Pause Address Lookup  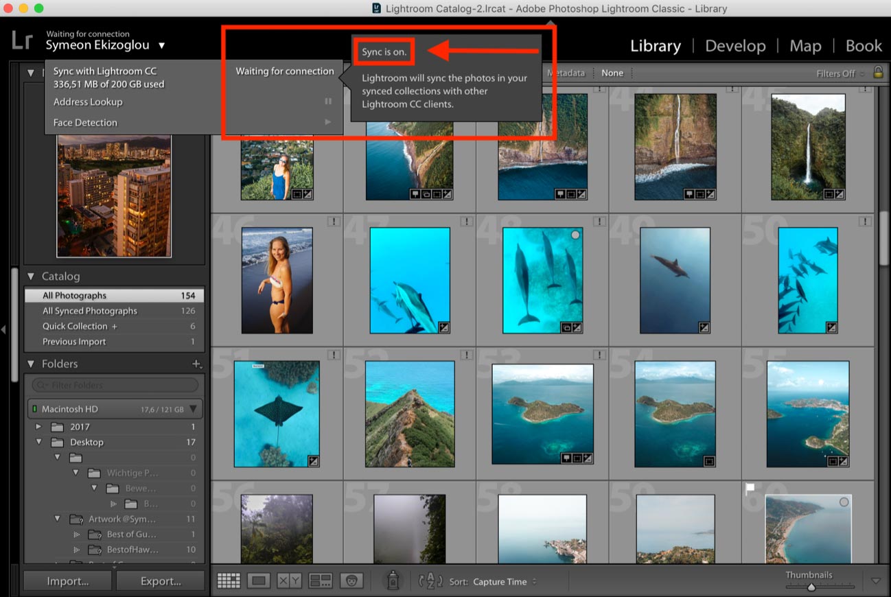pyautogui.click(x=328, y=102)
